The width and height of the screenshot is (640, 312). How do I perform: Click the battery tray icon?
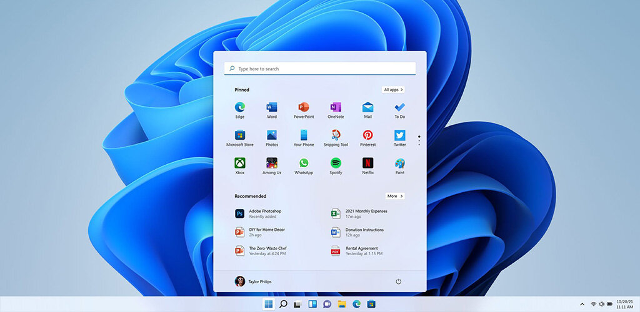(x=610, y=305)
